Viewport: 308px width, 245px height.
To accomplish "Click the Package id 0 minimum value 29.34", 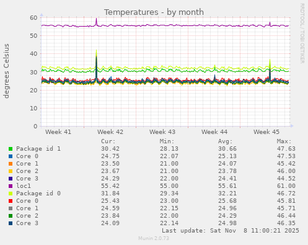I will (x=169, y=194).
